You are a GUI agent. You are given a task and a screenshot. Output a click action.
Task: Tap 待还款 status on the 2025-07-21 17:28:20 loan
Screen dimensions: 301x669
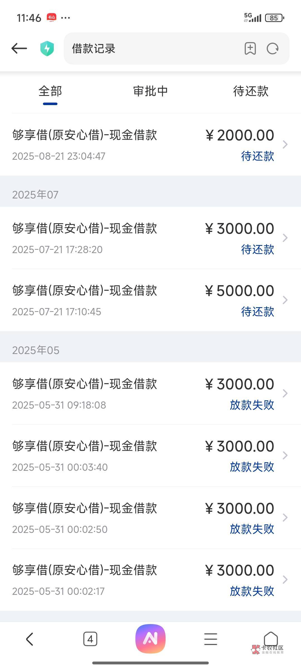[258, 249]
